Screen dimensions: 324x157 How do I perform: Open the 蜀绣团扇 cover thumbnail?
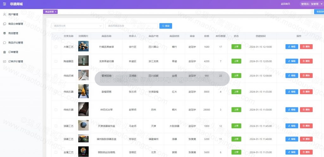[83, 75]
